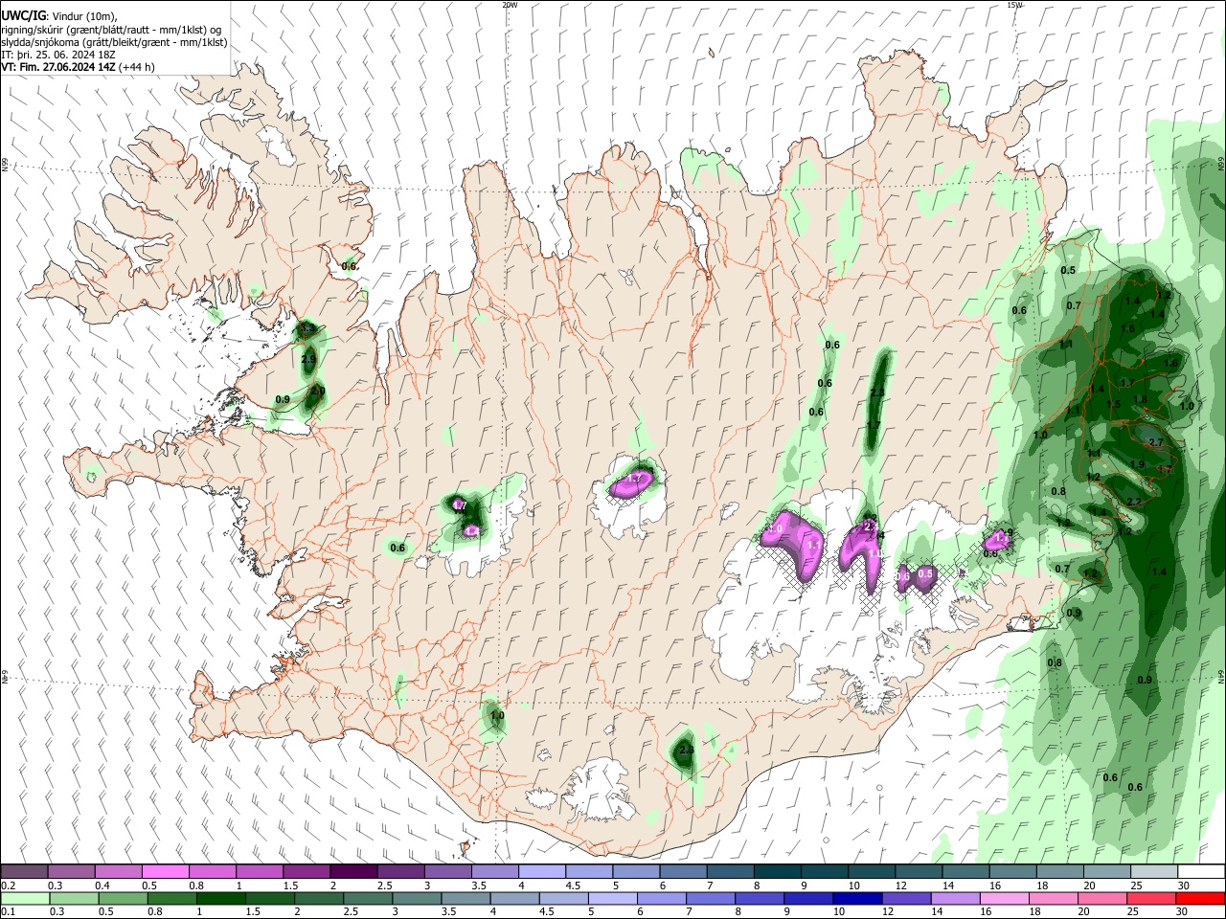Screen dimensions: 1226x919
Task: Click the 20W longitude label
Action: (x=511, y=5)
